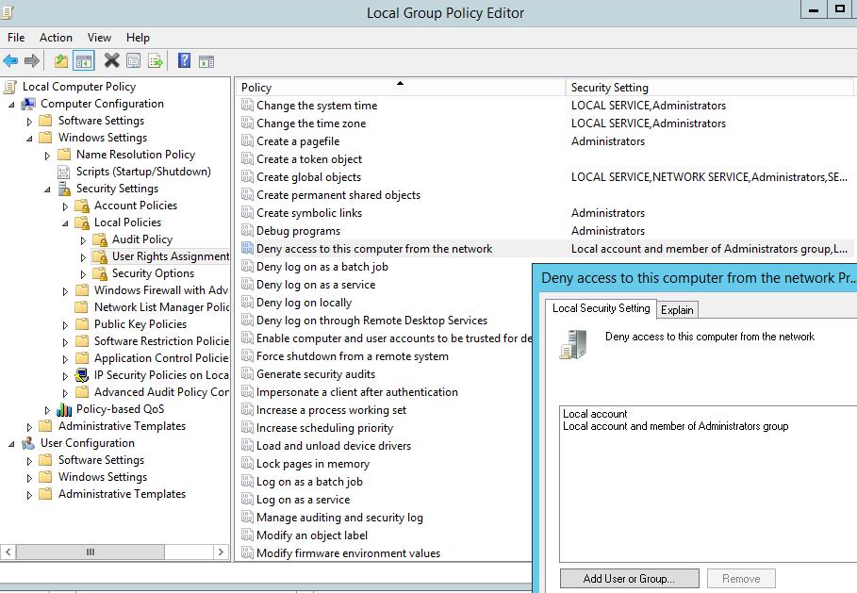
Task: Open the File menu
Action: [x=16, y=37]
